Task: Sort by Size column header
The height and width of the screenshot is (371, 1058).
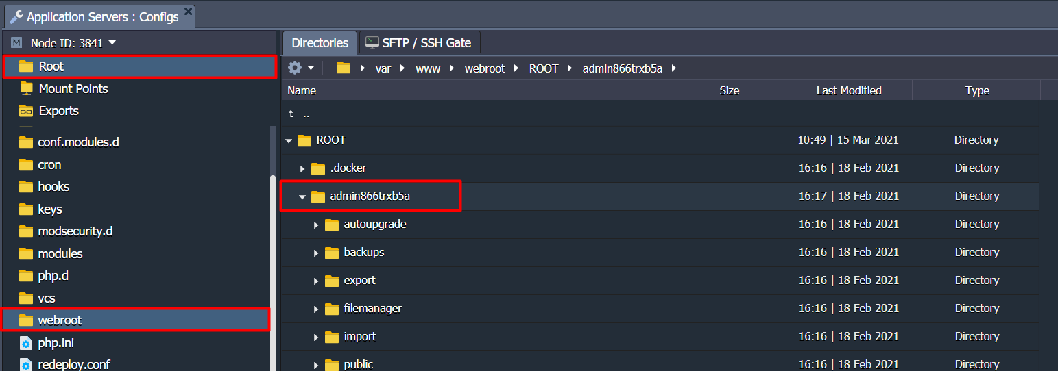Action: click(x=729, y=90)
